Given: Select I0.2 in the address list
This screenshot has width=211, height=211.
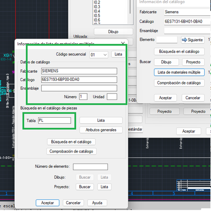Looking at the screenshot, I should (97, 3).
